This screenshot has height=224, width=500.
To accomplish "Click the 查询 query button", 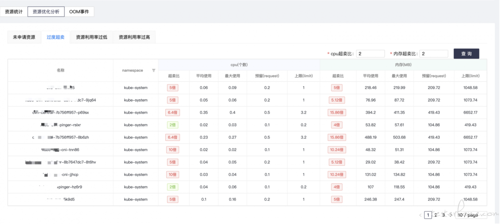I will (466, 54).
